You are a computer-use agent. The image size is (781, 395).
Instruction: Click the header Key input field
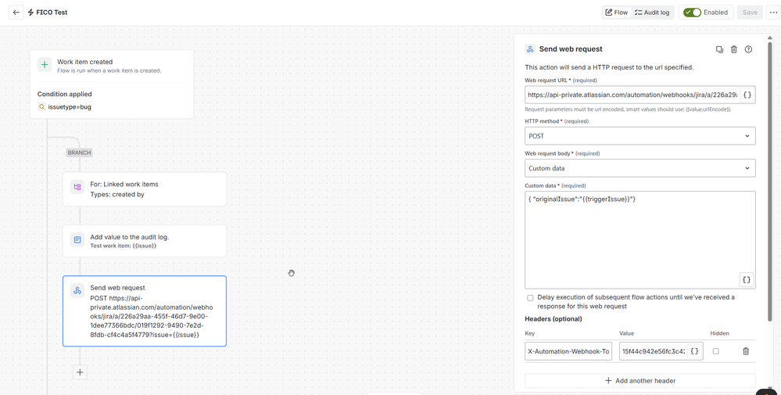(x=568, y=351)
